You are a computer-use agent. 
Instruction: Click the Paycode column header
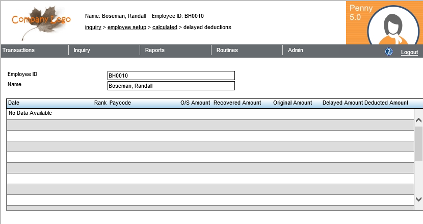(x=120, y=103)
